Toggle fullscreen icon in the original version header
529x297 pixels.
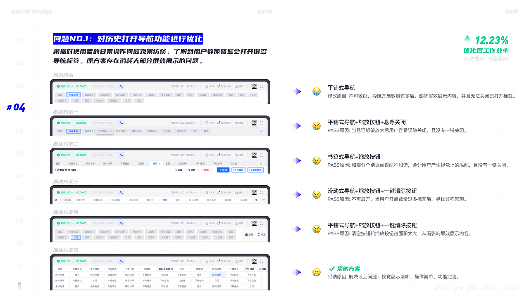[262, 87]
